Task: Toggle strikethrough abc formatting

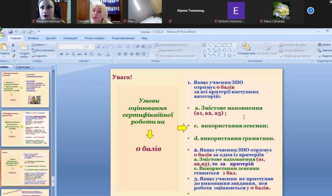Action: click(79, 54)
